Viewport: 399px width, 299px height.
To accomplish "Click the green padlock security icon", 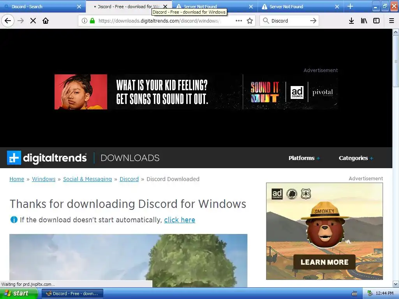I will 92,21.
